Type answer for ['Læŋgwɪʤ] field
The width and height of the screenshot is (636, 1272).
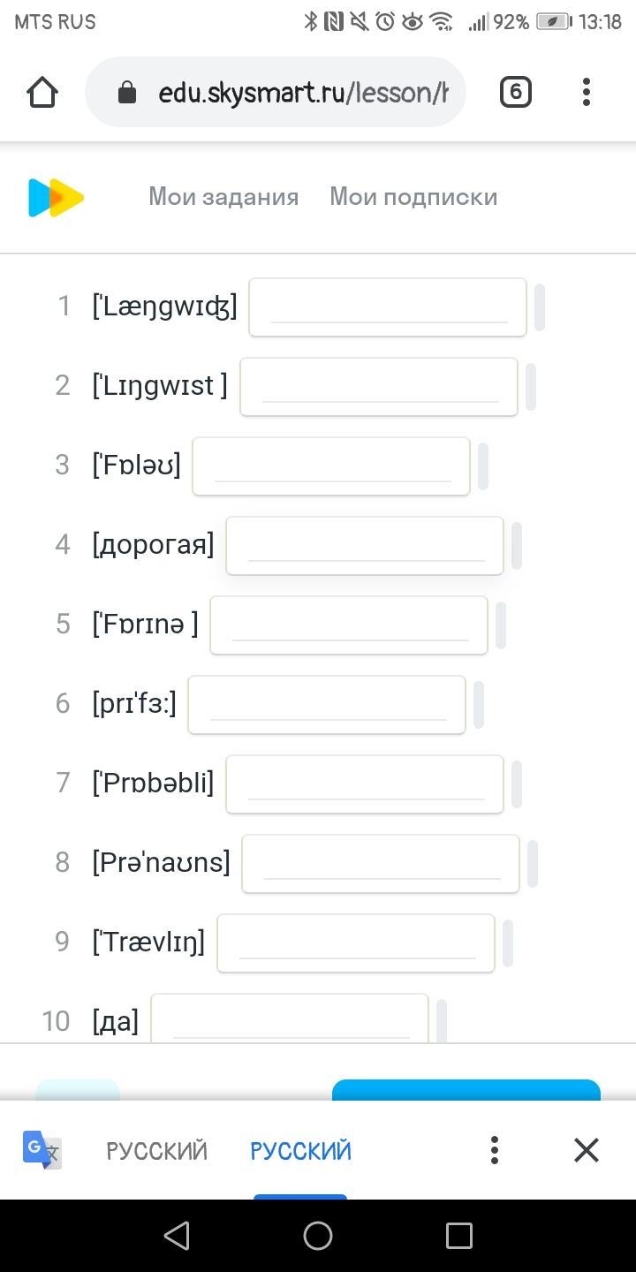point(388,307)
